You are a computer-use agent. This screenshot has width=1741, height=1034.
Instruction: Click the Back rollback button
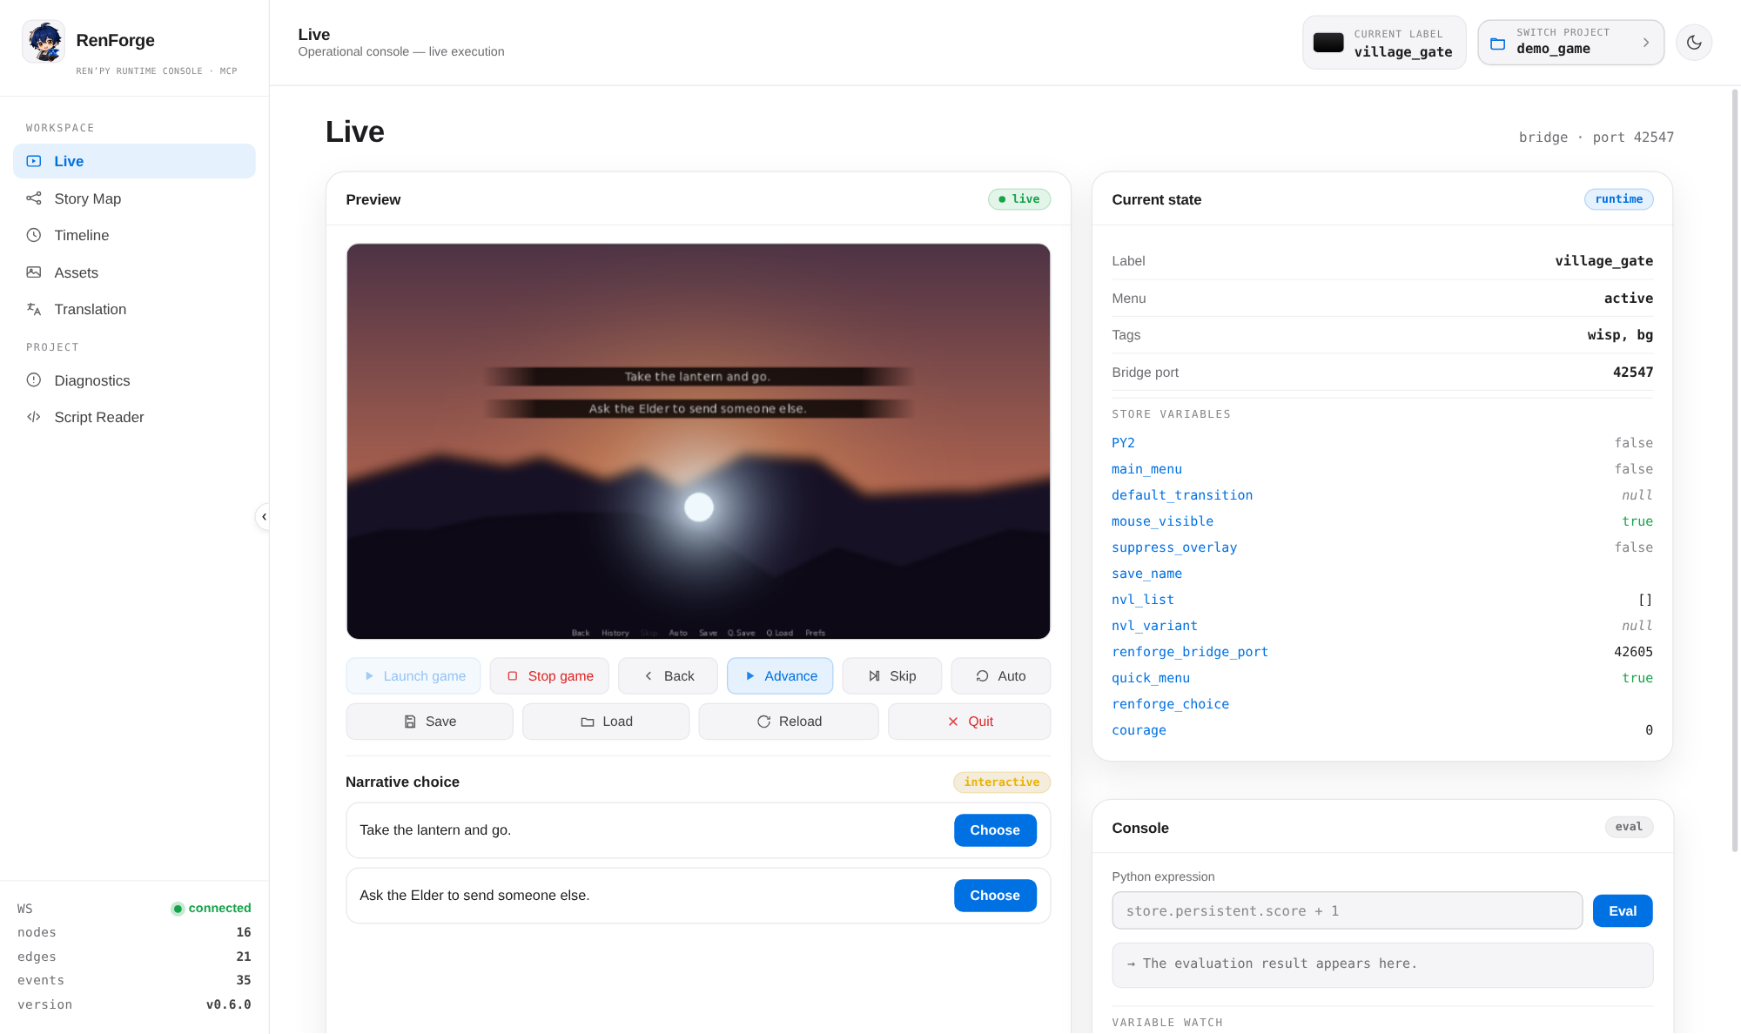pyautogui.click(x=668, y=676)
